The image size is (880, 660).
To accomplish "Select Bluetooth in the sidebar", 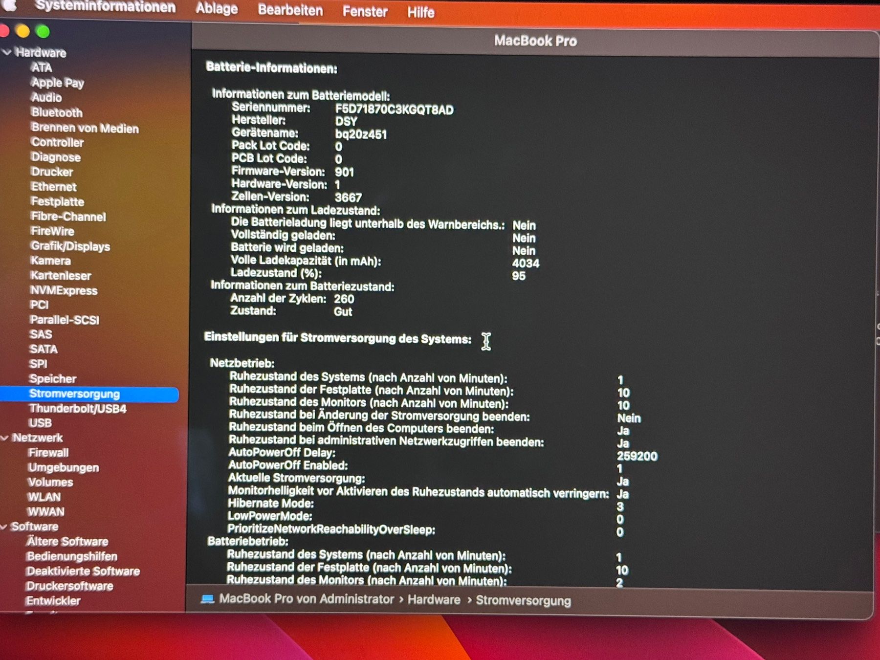I will tap(57, 112).
